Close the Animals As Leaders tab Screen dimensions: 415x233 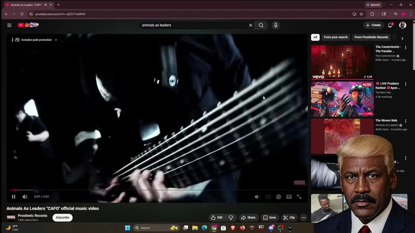(x=51, y=5)
